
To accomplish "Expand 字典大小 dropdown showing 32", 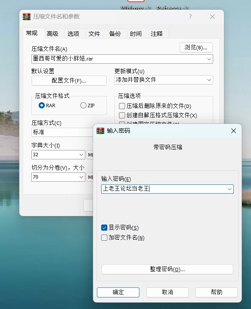I will 81,155.
